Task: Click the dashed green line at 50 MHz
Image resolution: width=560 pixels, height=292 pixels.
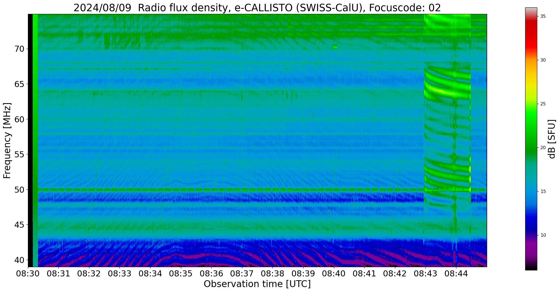Action: pos(262,190)
